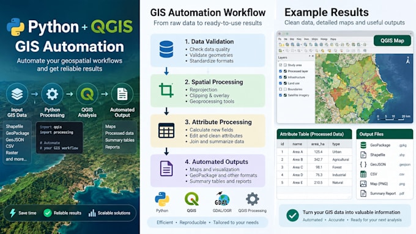Image resolution: width=416 pixels, height=234 pixels.
Task: Click the area_ha column header
Action: [318, 144]
